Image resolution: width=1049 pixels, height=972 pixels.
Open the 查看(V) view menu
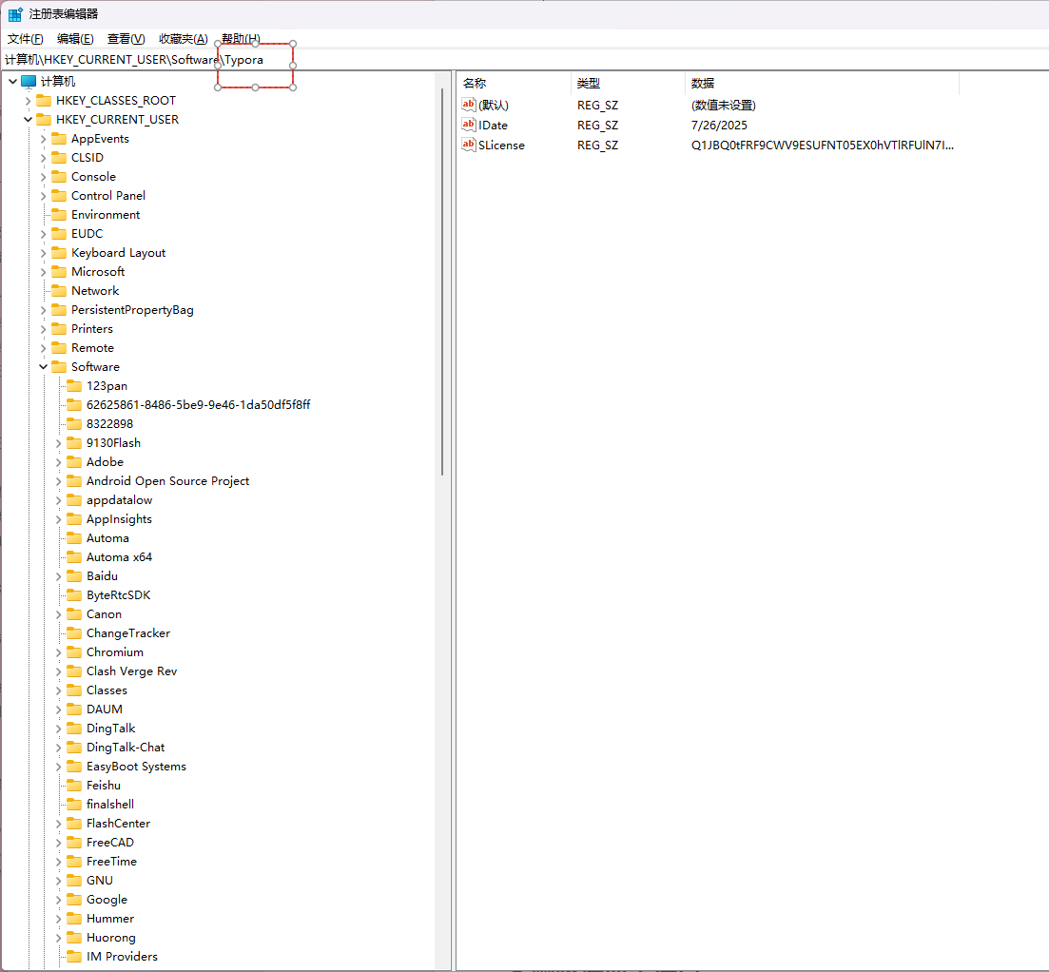[x=126, y=39]
